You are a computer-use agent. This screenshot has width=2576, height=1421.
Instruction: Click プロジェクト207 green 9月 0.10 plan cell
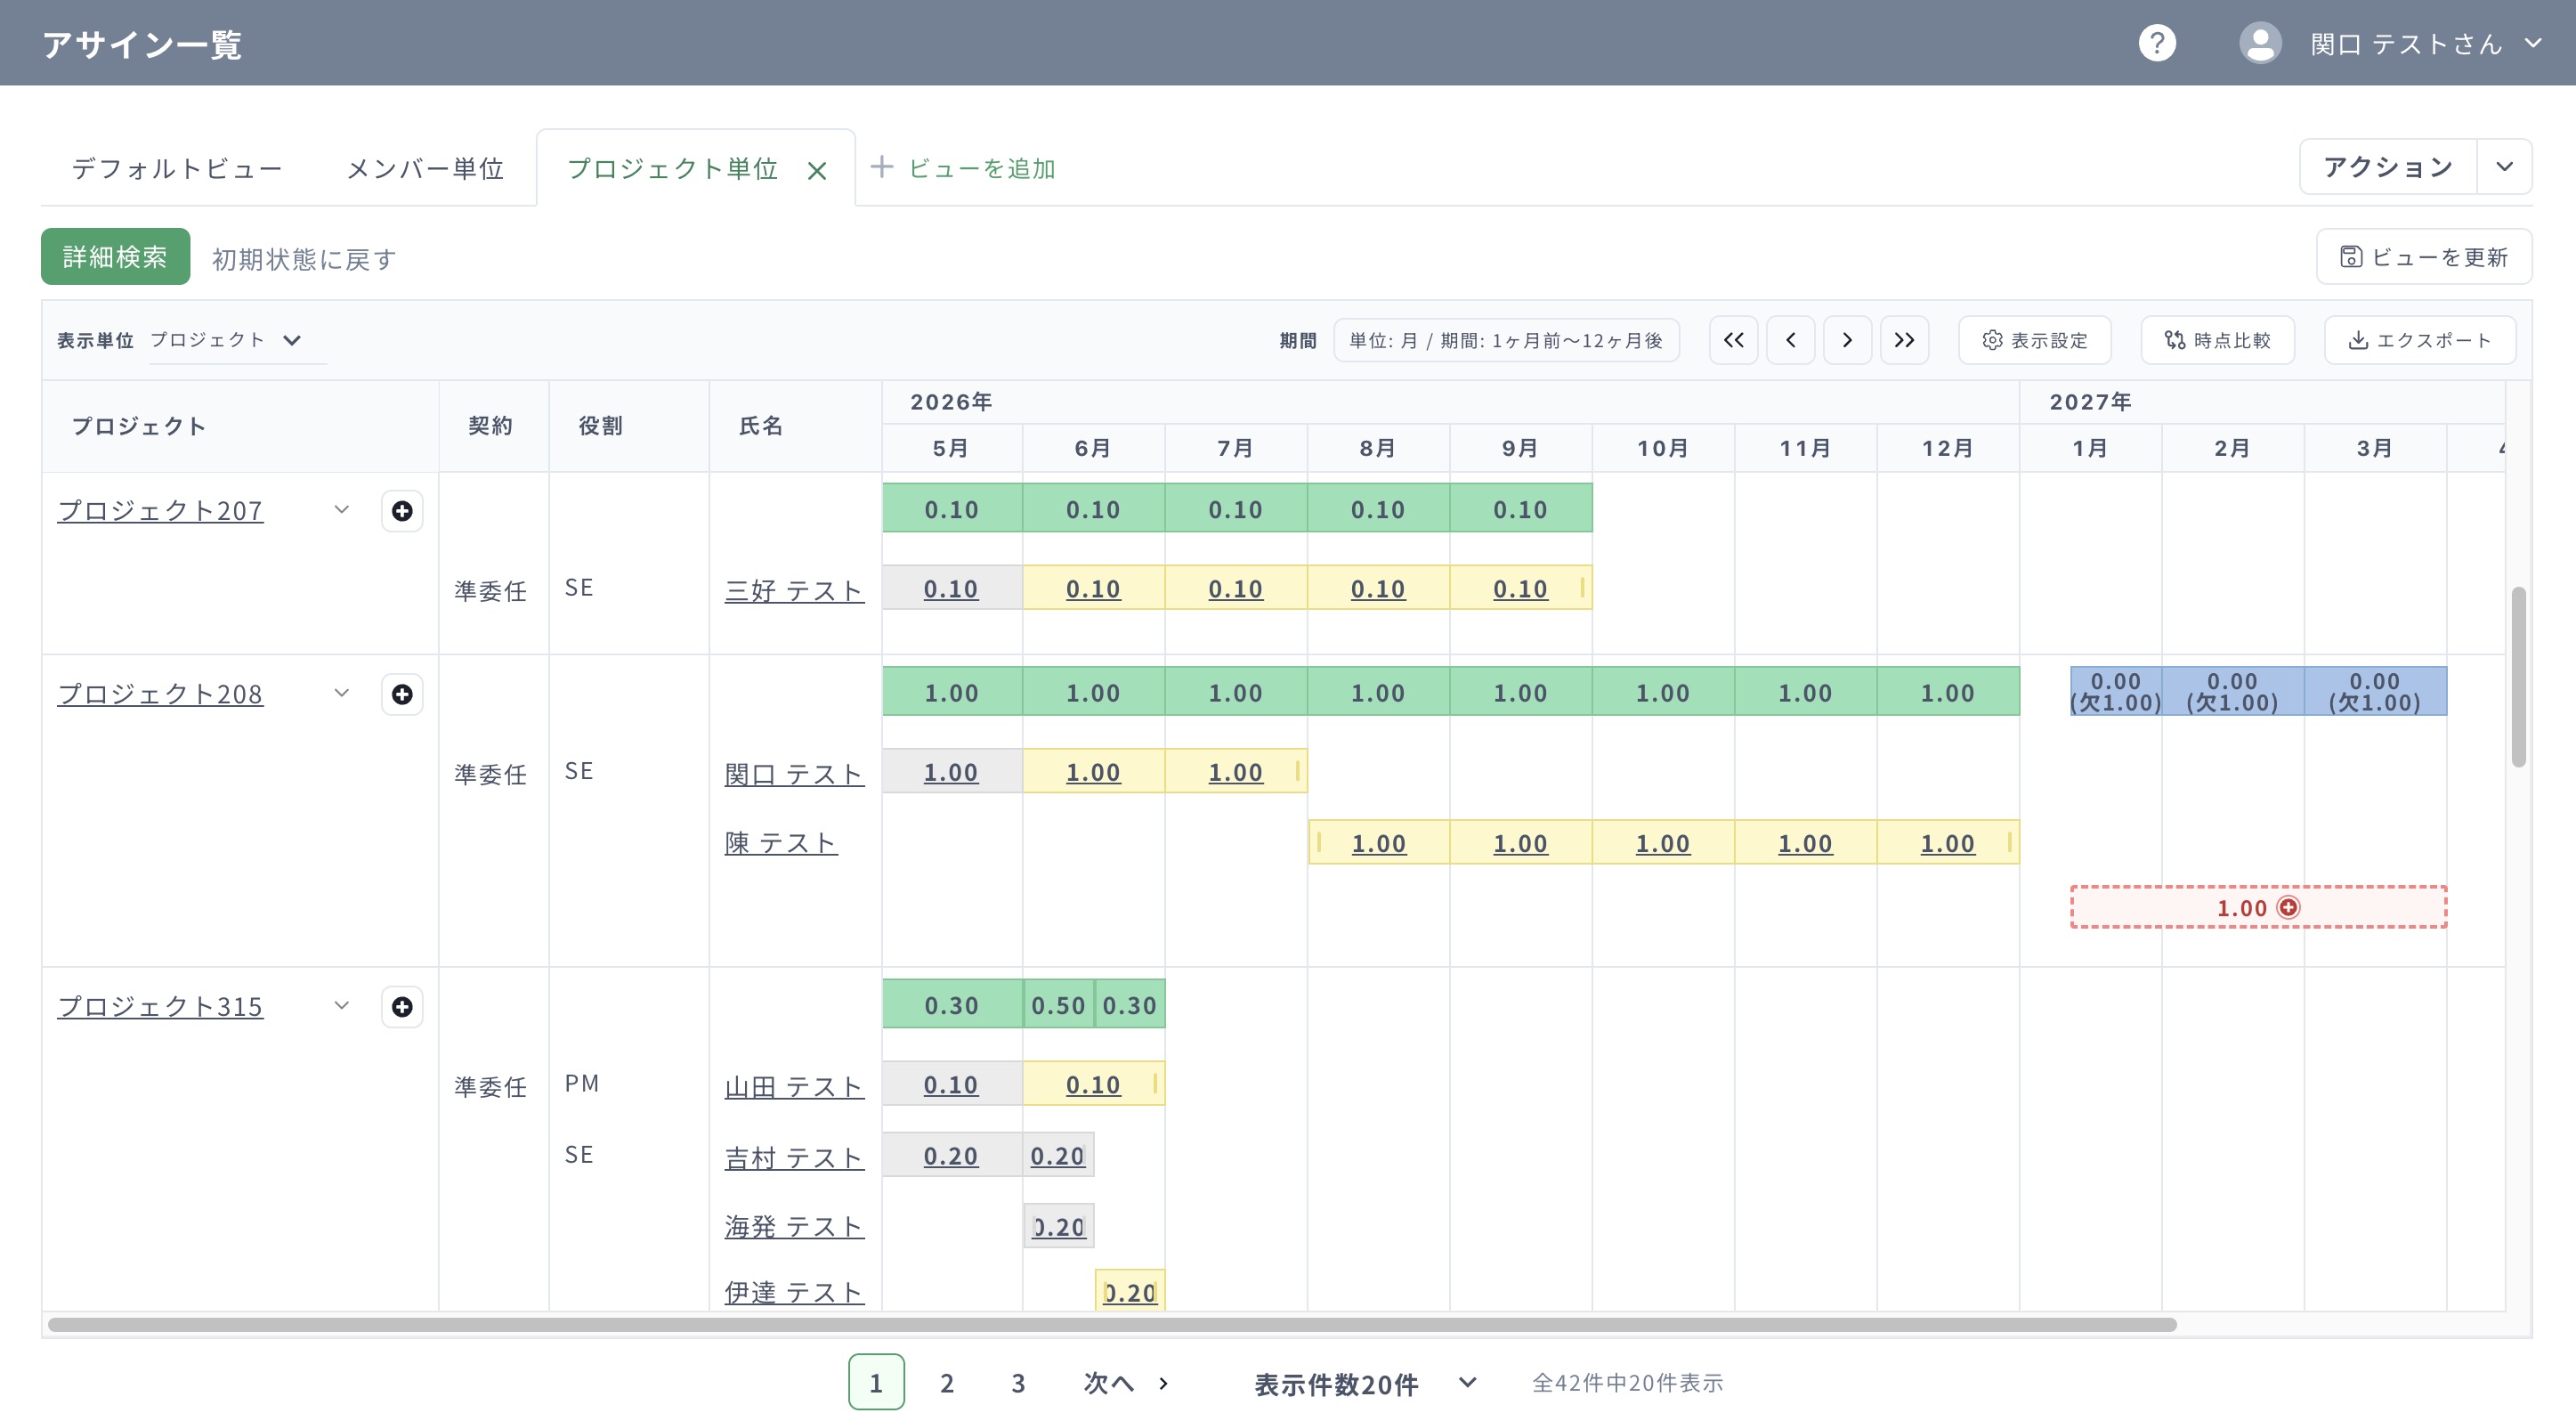tap(1520, 509)
